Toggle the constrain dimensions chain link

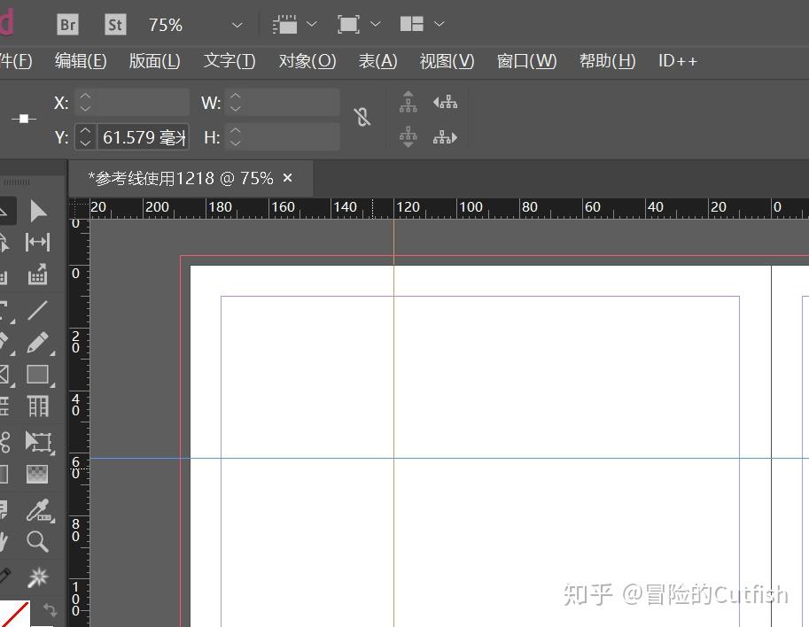tap(362, 117)
